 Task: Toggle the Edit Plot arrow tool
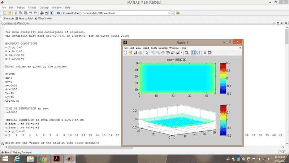tap(147, 53)
